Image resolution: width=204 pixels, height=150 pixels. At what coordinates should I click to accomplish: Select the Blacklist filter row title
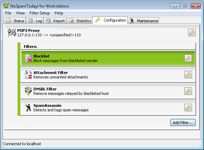pyautogui.click(x=42, y=56)
